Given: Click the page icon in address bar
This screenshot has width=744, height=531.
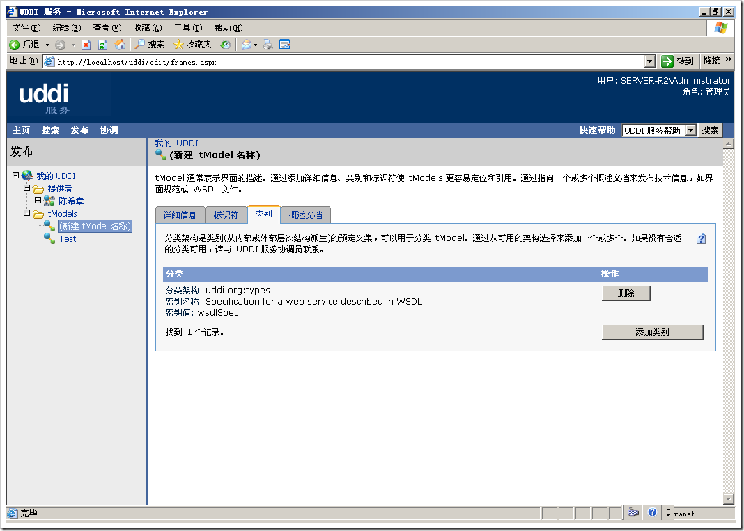Looking at the screenshot, I should click(49, 61).
